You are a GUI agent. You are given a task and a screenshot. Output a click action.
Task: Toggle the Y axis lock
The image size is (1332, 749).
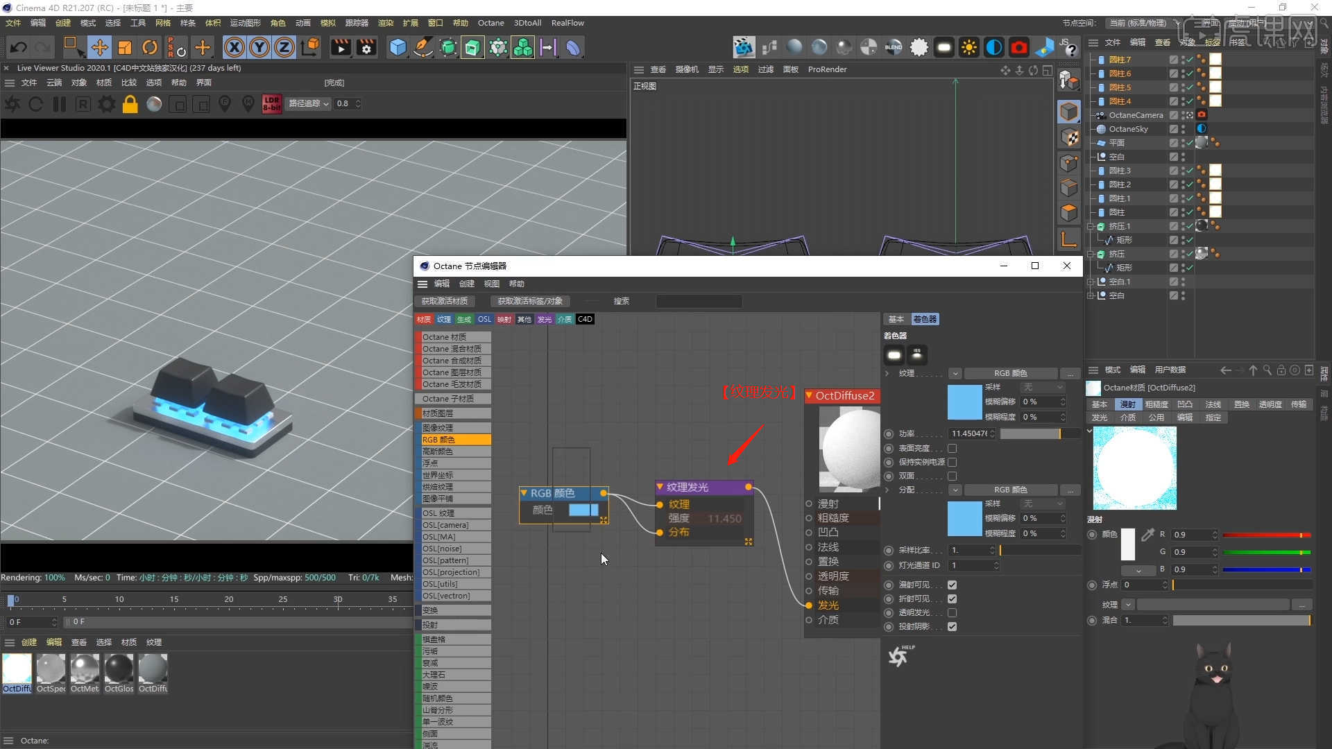[259, 47]
